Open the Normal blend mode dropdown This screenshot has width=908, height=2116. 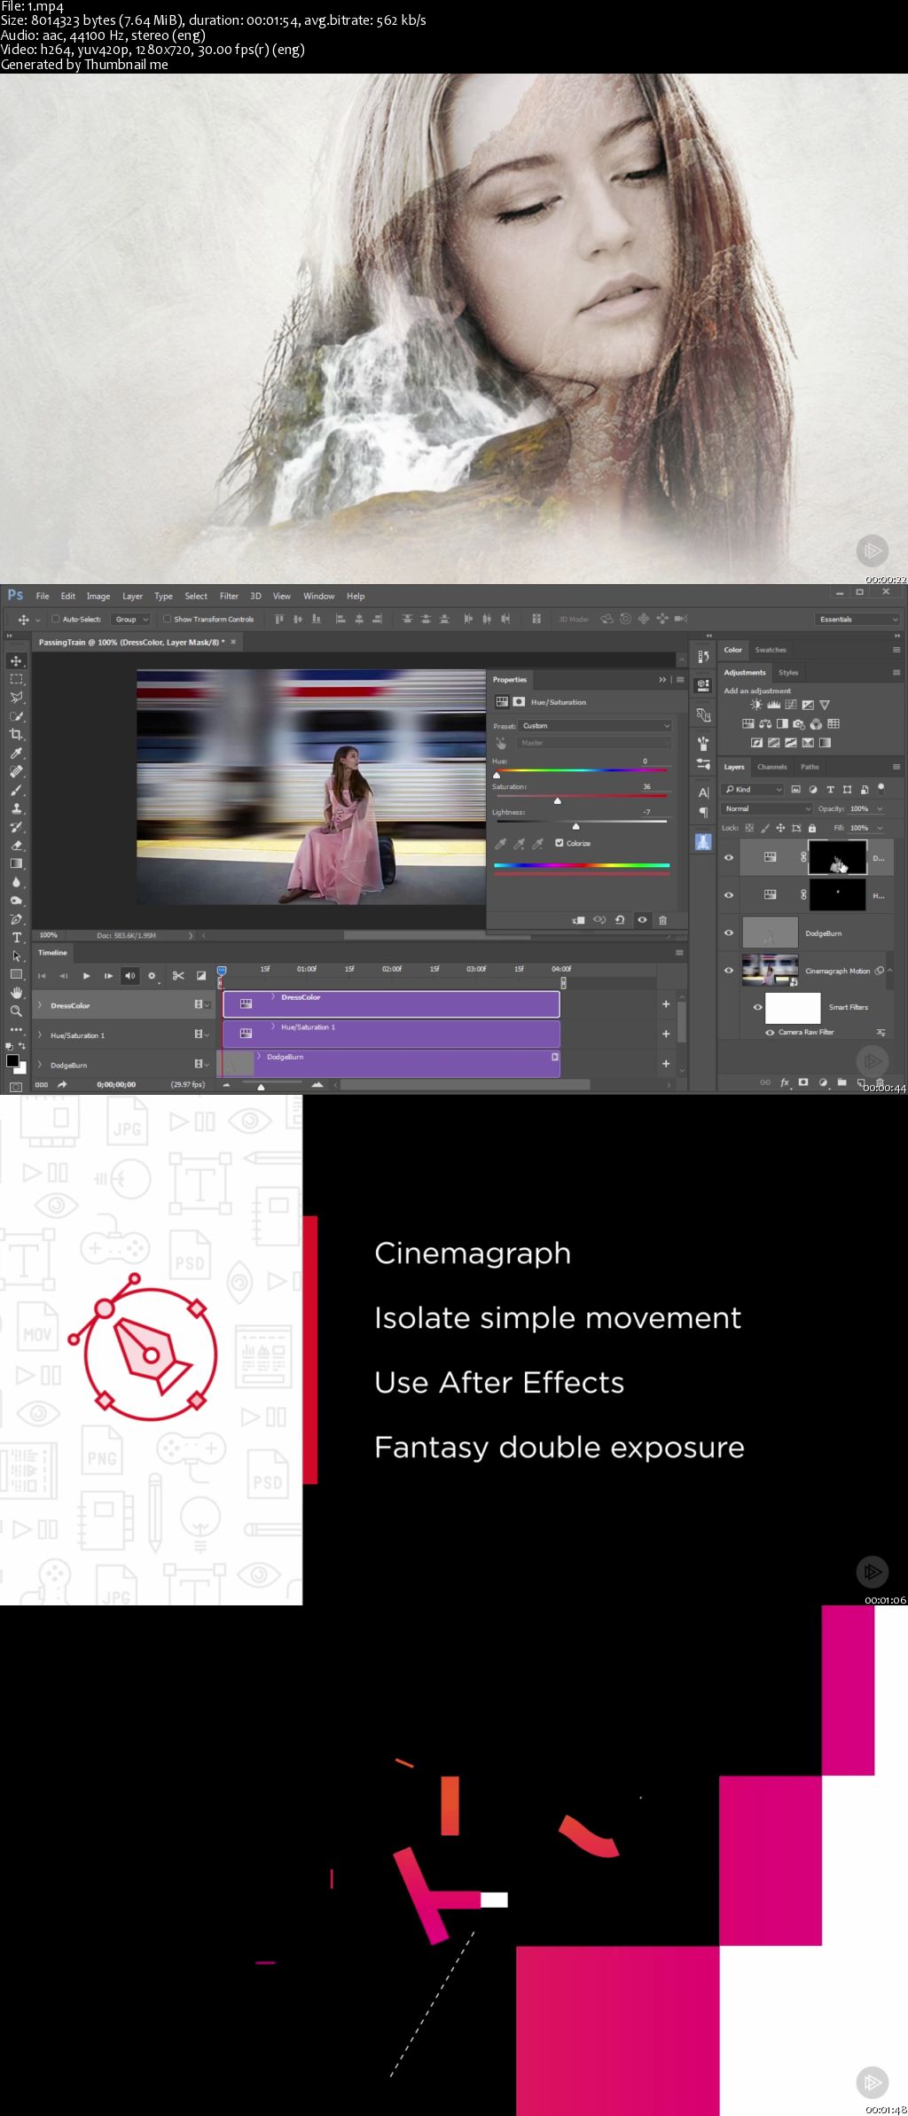click(767, 808)
